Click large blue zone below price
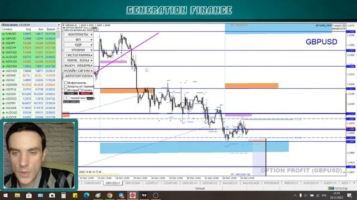357x200 pixels. (194, 147)
